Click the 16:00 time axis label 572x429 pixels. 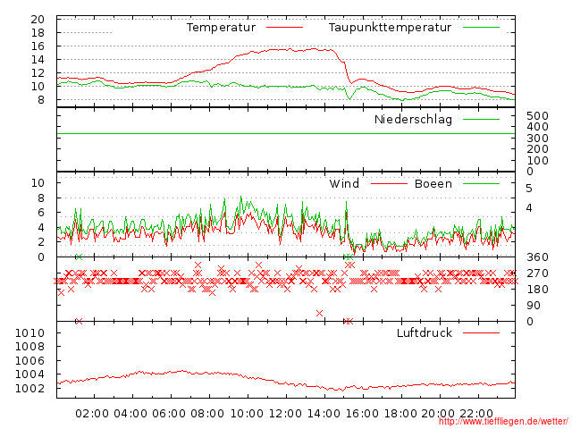[x=362, y=414]
